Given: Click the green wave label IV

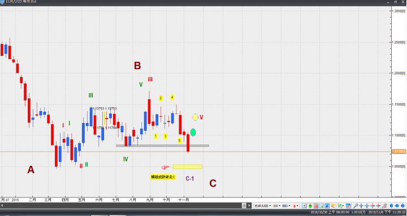Looking at the screenshot, I should pyautogui.click(x=125, y=159).
